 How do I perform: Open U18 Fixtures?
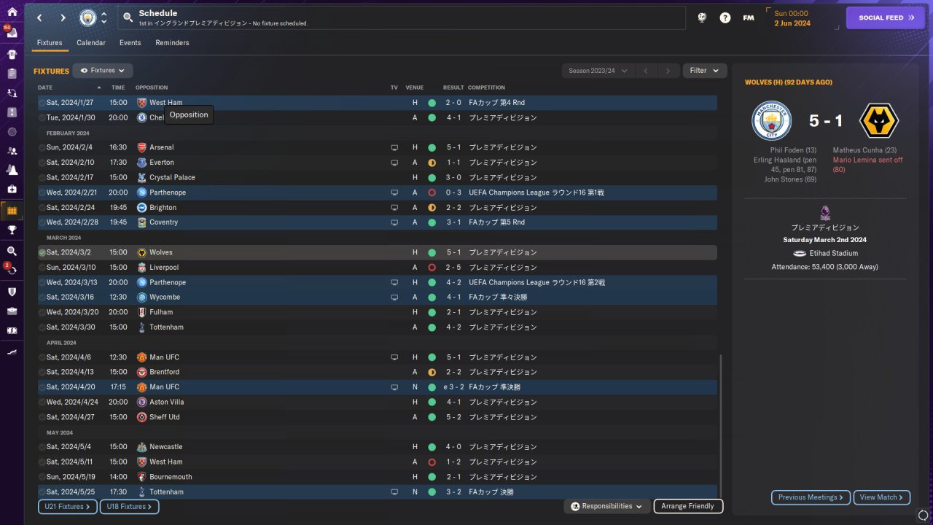click(130, 507)
